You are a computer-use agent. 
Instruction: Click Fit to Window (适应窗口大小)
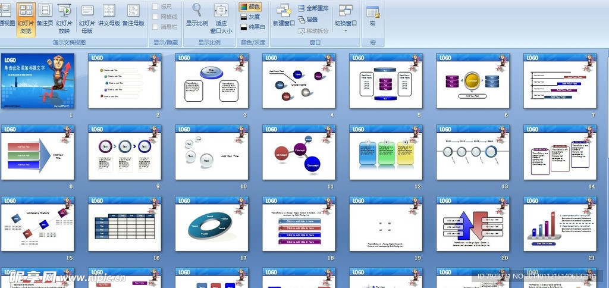coord(221,20)
